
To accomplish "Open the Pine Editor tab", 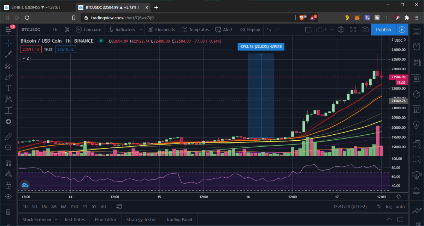I will coord(105,219).
